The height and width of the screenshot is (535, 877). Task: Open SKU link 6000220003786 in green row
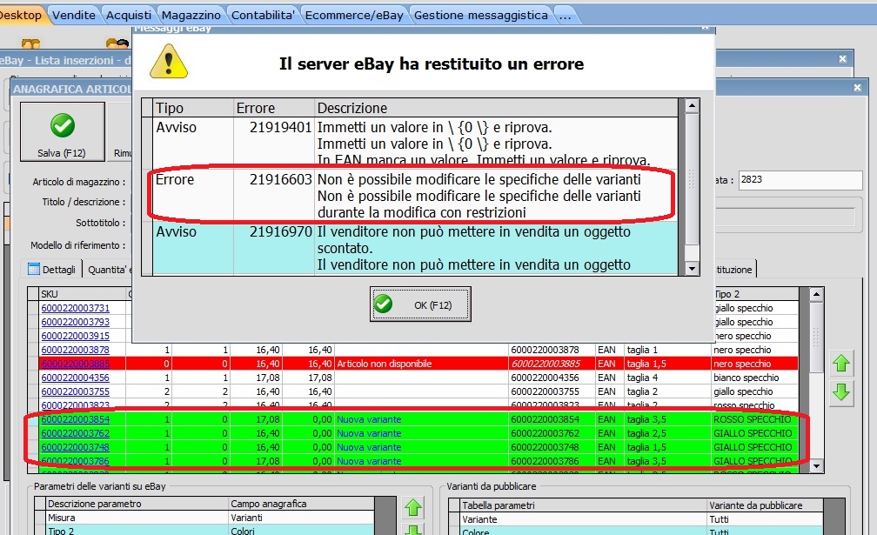pyautogui.click(x=76, y=461)
